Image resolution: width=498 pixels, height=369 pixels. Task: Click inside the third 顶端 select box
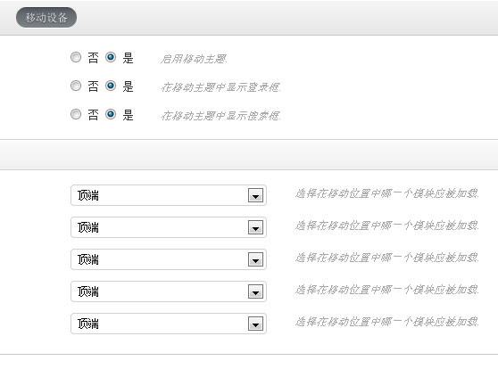169,259
